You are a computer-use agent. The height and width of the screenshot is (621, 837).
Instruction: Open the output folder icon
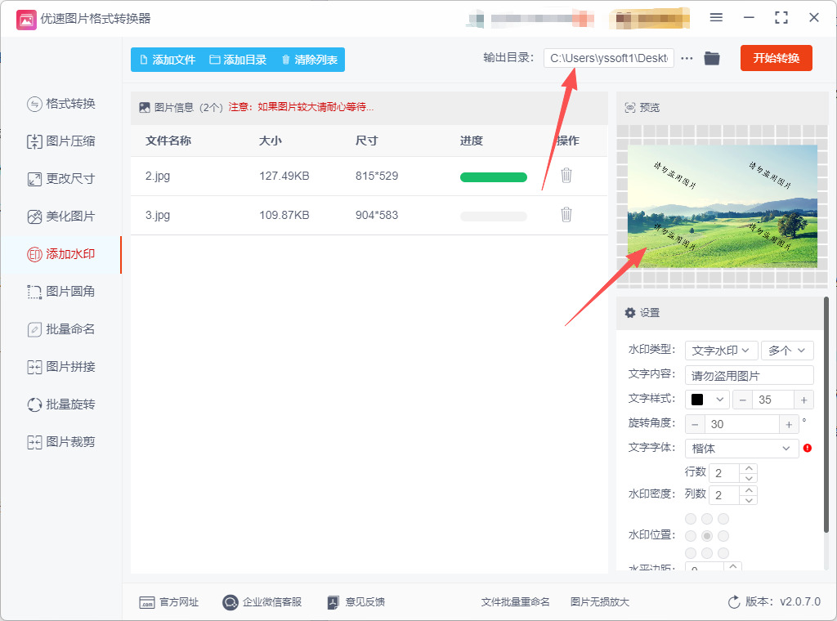point(712,58)
